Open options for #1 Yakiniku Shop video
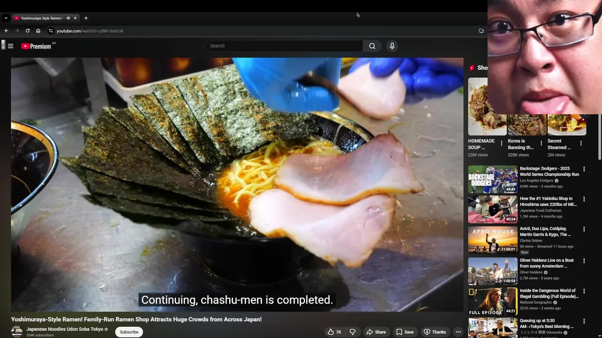The width and height of the screenshot is (602, 338). pyautogui.click(x=584, y=199)
